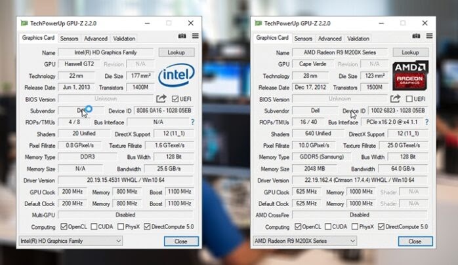Click Shaders value 20 Unified
The height and width of the screenshot is (265, 458).
[x=84, y=133]
